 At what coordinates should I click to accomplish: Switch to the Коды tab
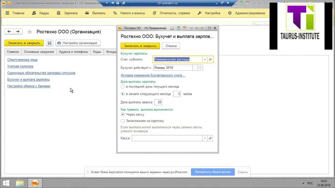(97, 52)
